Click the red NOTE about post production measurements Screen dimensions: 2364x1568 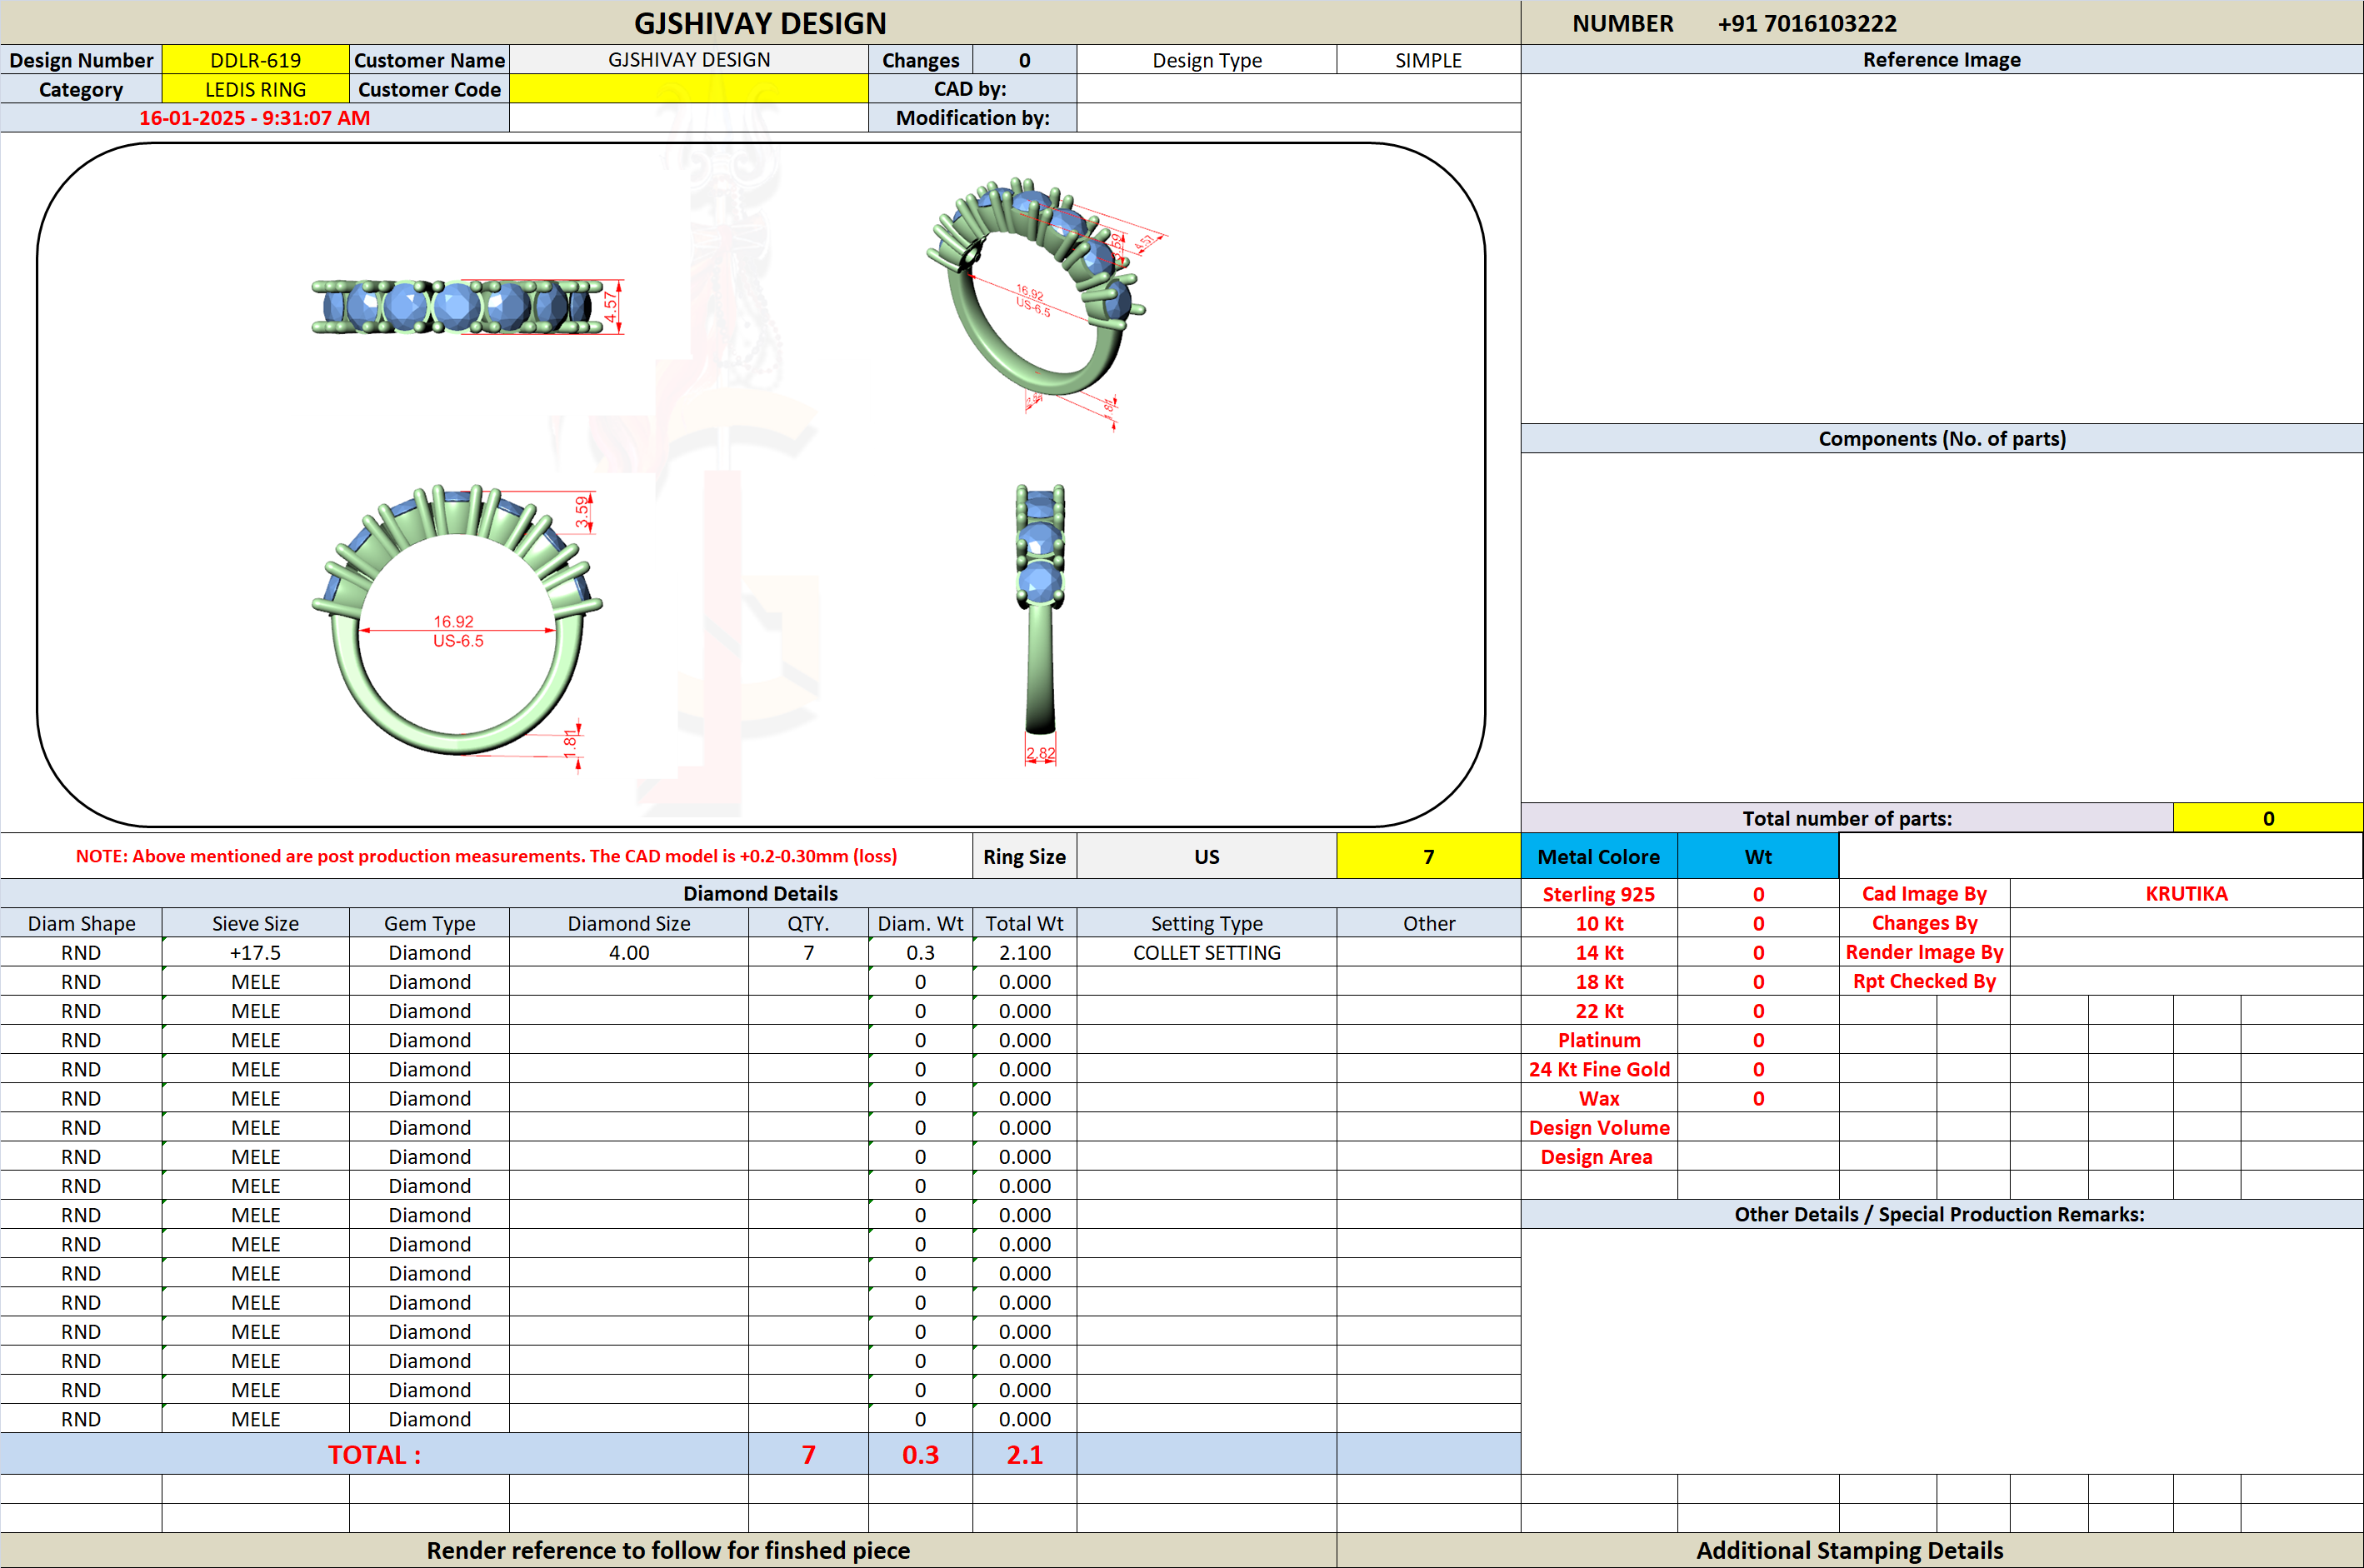coord(486,856)
